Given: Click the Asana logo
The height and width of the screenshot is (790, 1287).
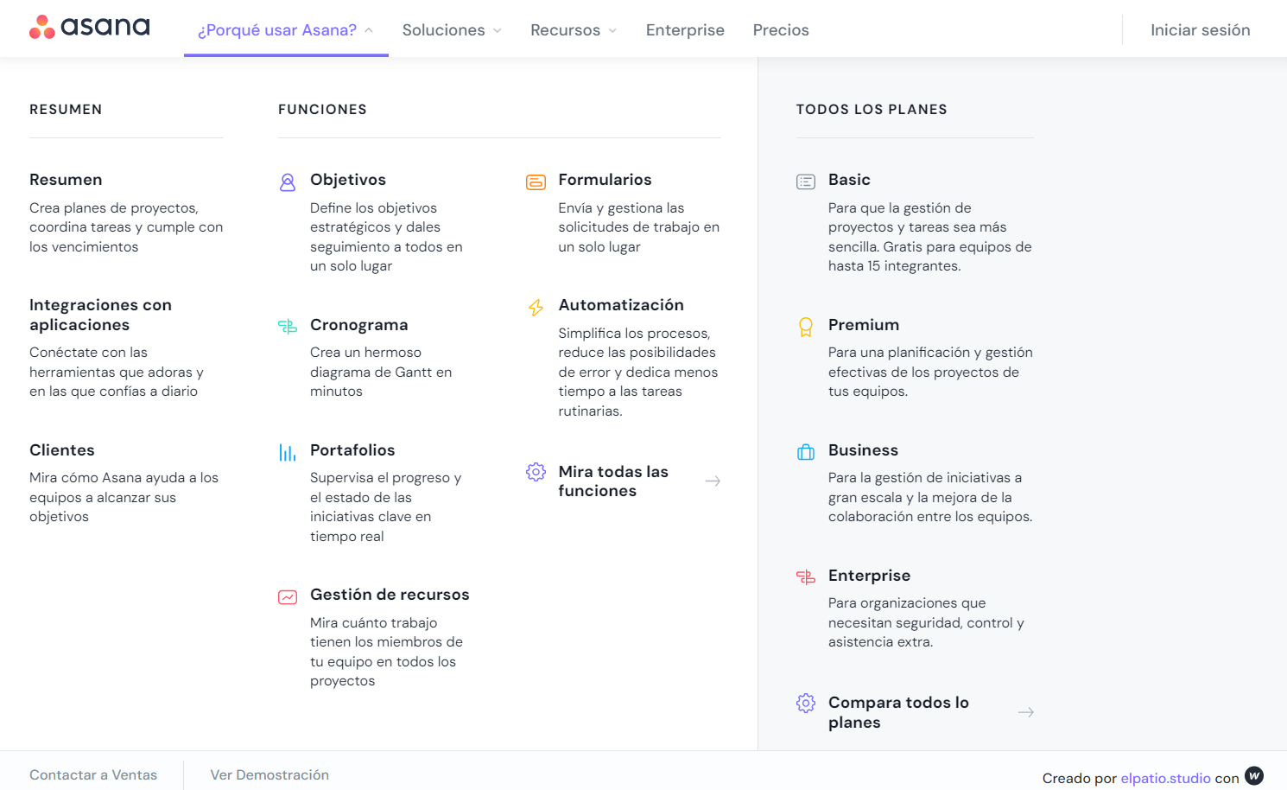Looking at the screenshot, I should click(x=90, y=28).
